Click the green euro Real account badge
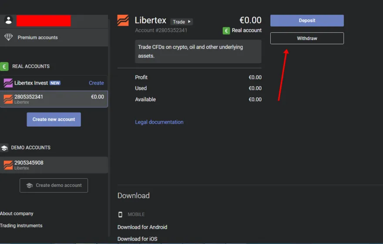Screen dimensions: 383x244 pyautogui.click(x=226, y=30)
